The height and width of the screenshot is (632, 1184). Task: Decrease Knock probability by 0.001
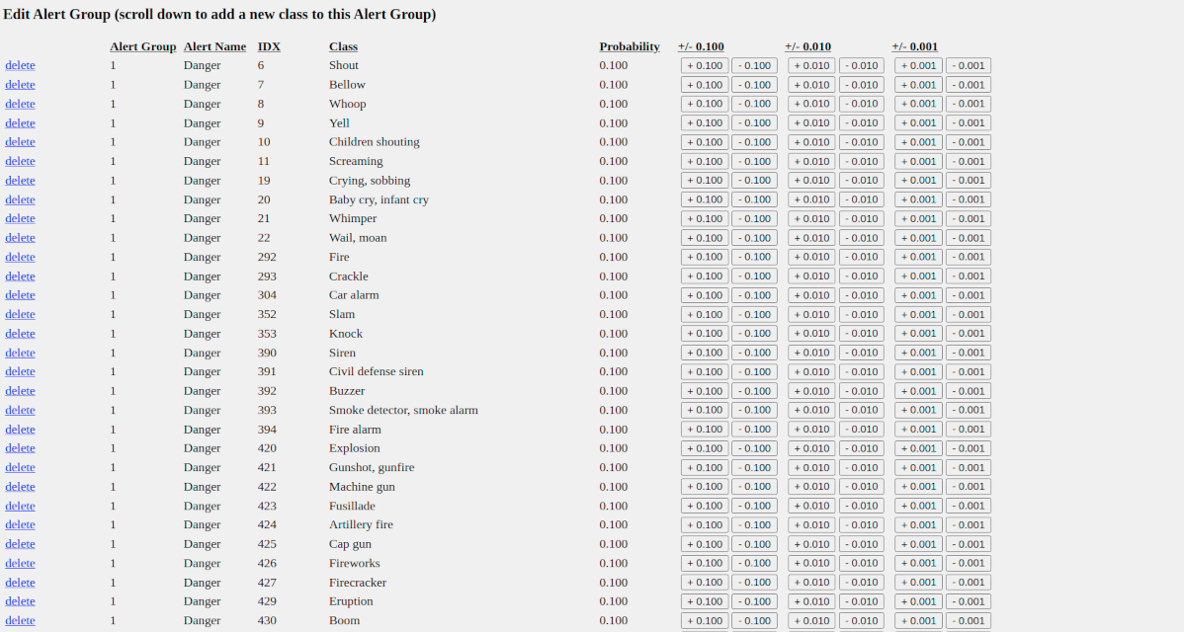(x=968, y=334)
